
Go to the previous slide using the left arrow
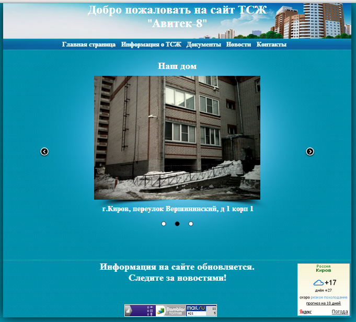(44, 152)
